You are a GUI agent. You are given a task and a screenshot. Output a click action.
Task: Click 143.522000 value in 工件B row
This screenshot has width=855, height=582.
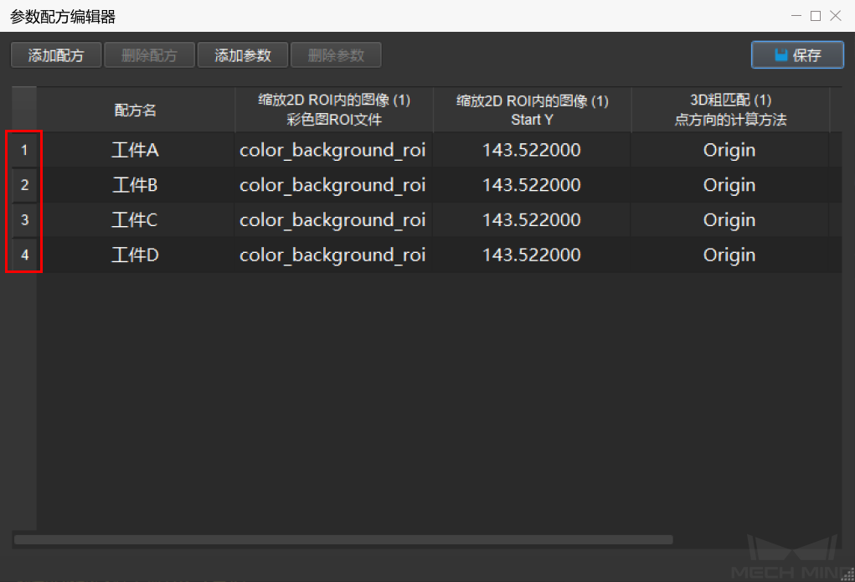(x=532, y=185)
